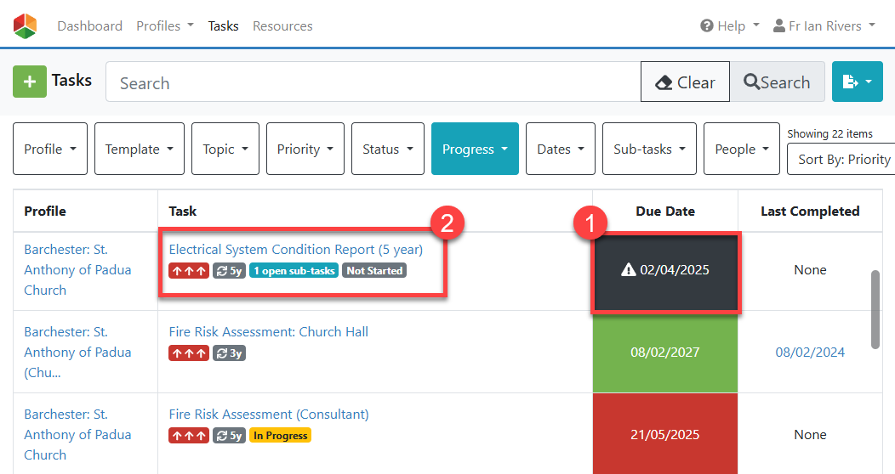
Task: Click the export file icon button
Action: coord(857,82)
